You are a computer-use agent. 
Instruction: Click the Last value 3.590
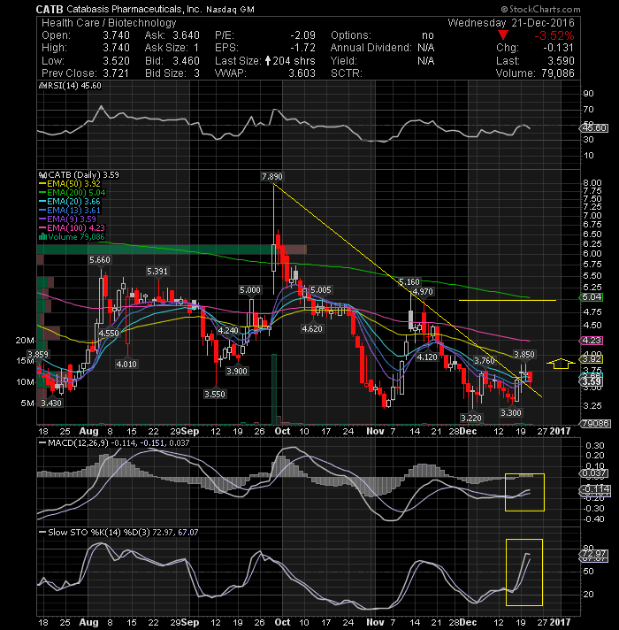562,61
